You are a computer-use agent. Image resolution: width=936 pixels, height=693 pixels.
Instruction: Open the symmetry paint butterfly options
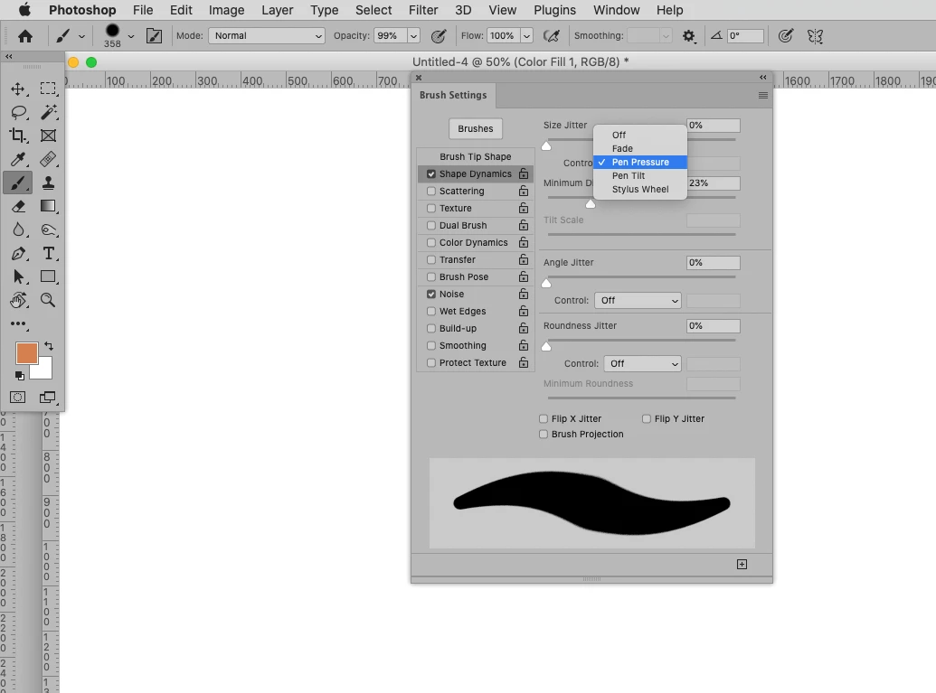pyautogui.click(x=816, y=36)
